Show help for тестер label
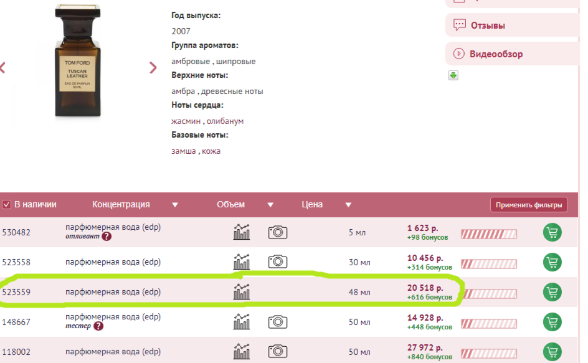 click(98, 326)
